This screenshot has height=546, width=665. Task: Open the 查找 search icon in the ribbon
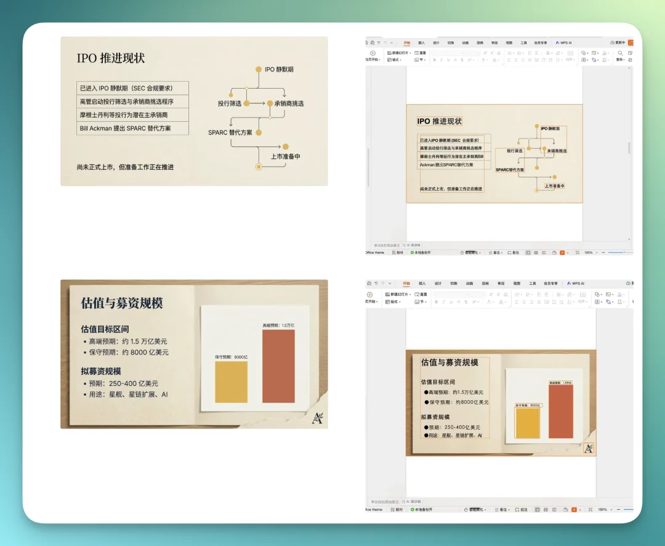click(x=621, y=53)
